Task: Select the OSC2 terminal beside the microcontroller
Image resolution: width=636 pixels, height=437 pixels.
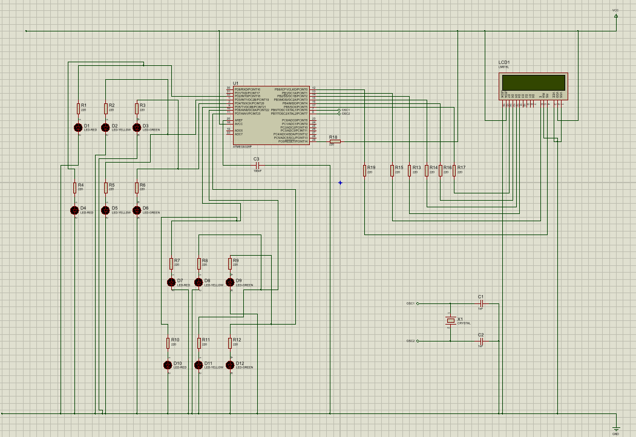Action: click(x=339, y=114)
